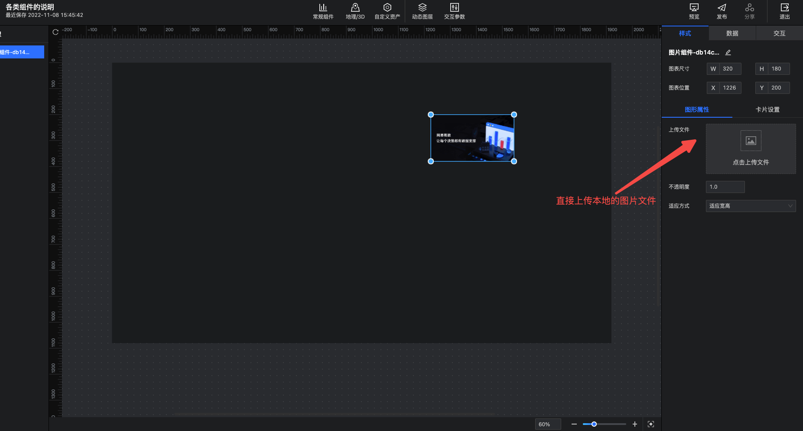Open the 自定义资产 custom assets menu

coord(387,11)
